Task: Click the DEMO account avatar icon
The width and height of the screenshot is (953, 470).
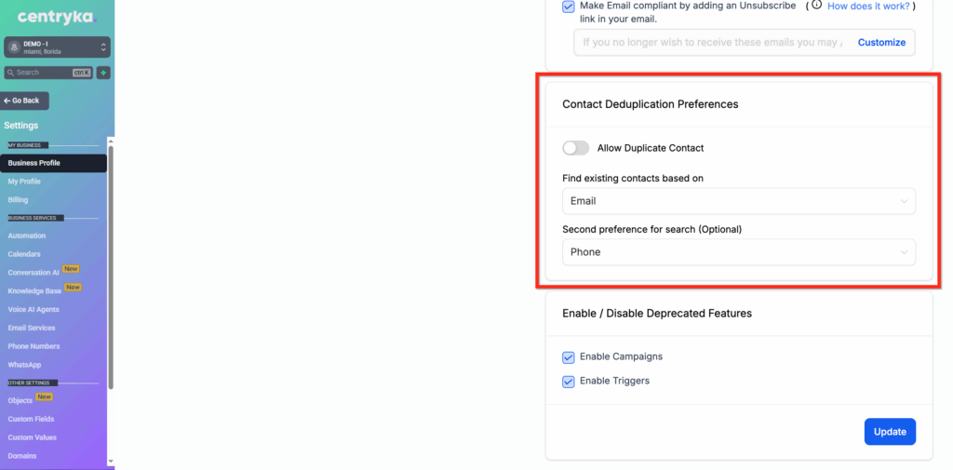Action: click(14, 47)
